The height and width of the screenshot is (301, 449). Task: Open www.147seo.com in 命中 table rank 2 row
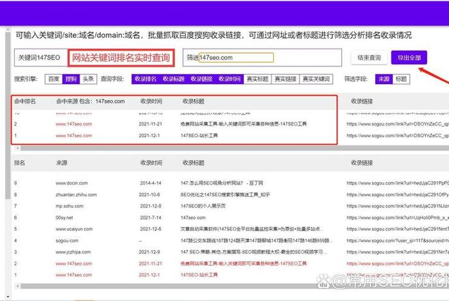pos(74,124)
